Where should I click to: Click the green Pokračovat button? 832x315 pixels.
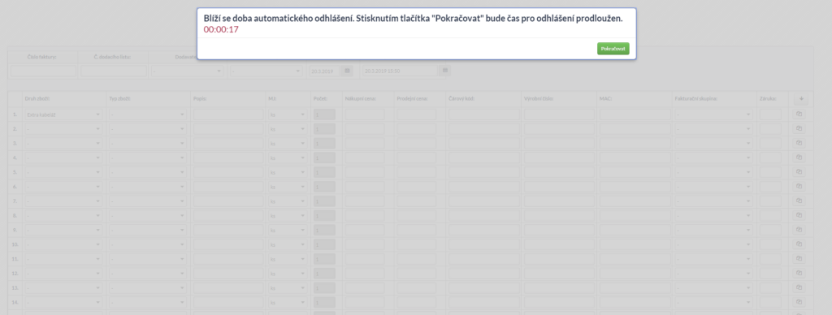pos(613,49)
